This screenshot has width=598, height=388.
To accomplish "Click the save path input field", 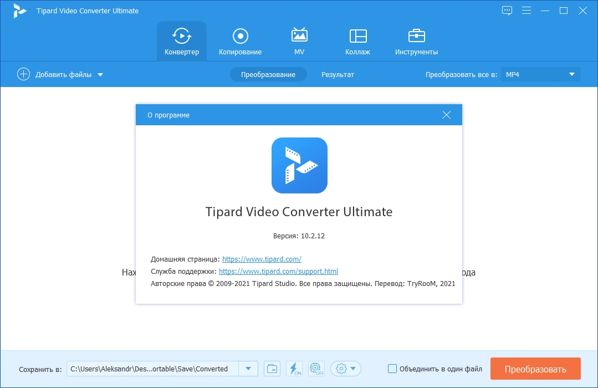I will click(152, 369).
